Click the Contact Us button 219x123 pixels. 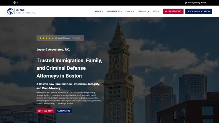coord(64,111)
